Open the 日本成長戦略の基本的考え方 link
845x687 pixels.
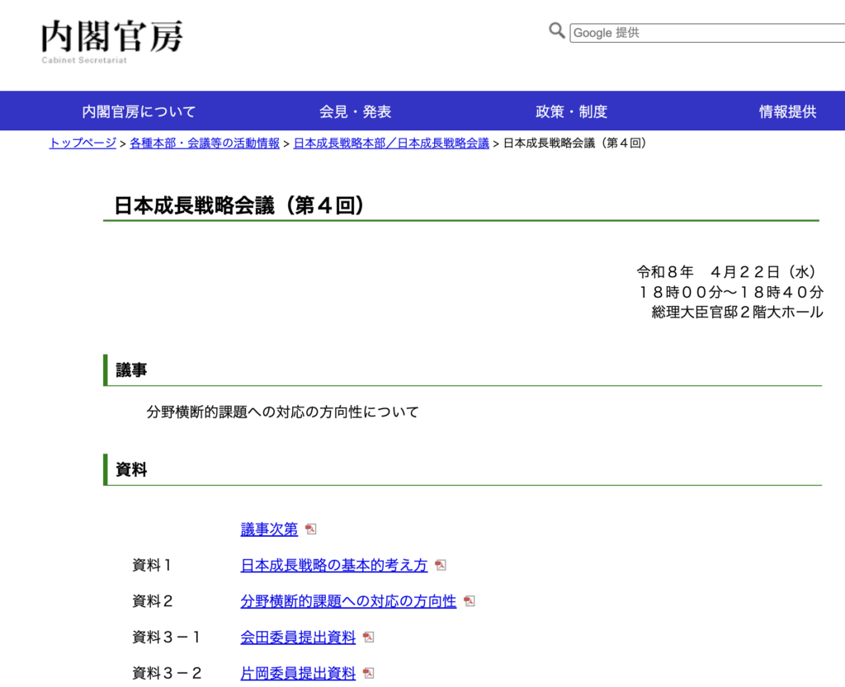click(334, 566)
